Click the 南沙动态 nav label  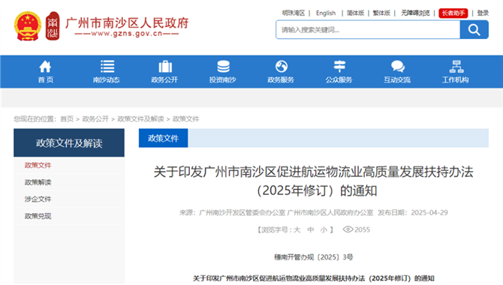tap(106, 79)
